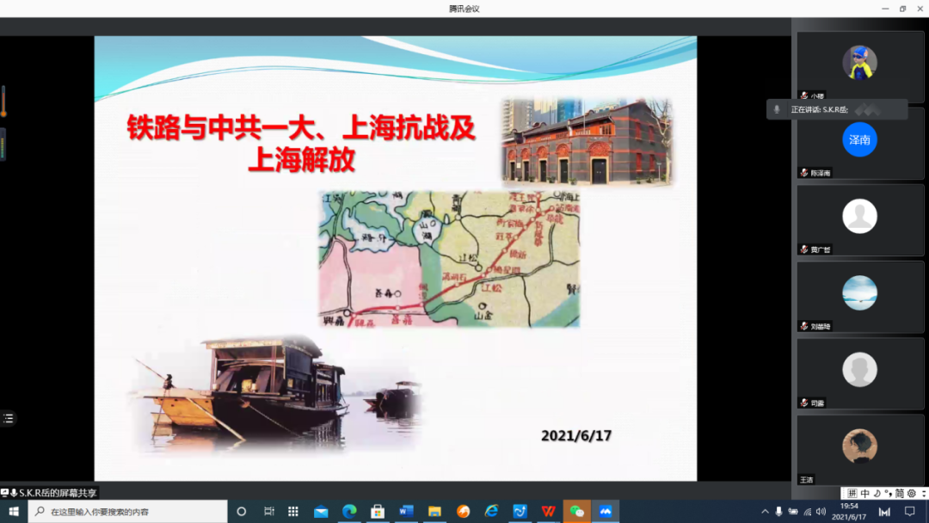Click the mic icon beside S.K.R岳的屏幕共享 label
Viewport: 929px width, 523px height.
[x=14, y=494]
